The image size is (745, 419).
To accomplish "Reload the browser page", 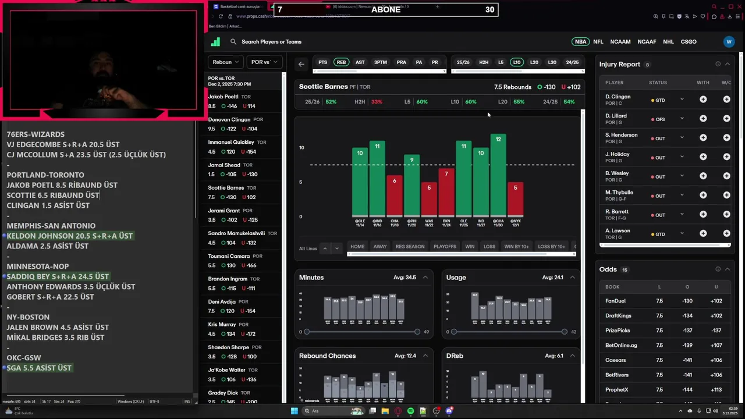I will [x=221, y=16].
